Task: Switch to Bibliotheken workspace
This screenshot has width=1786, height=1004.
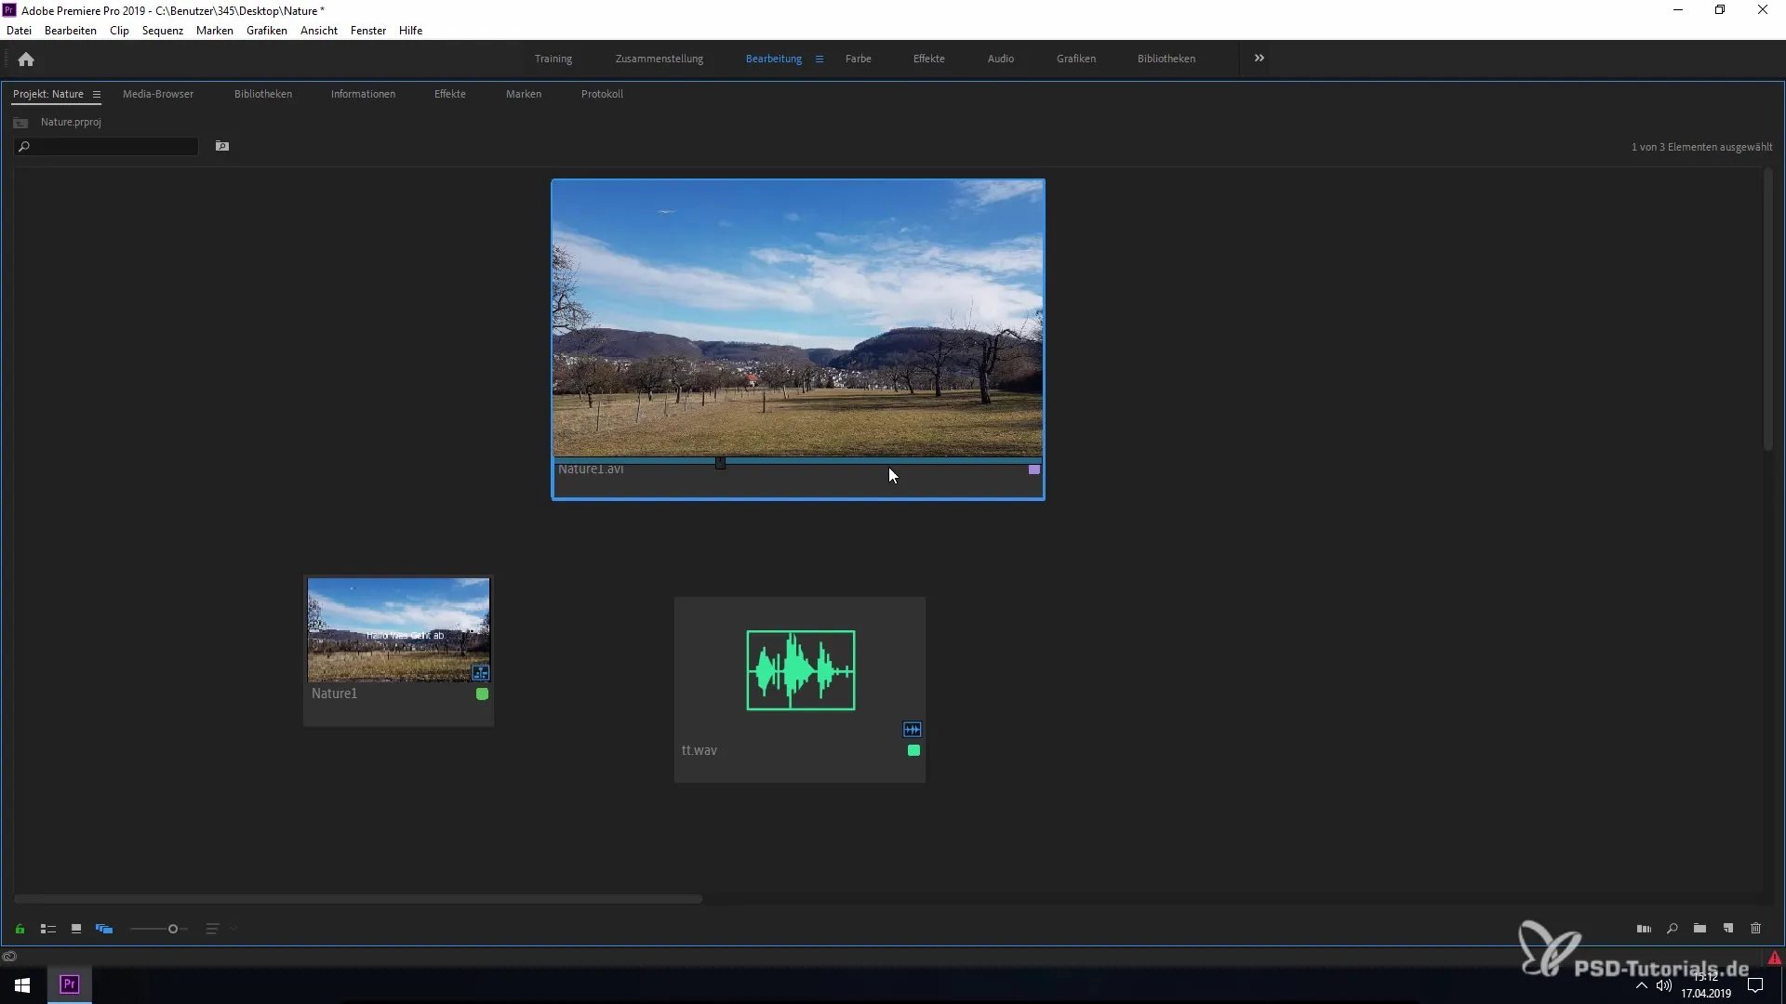Action: (1166, 59)
